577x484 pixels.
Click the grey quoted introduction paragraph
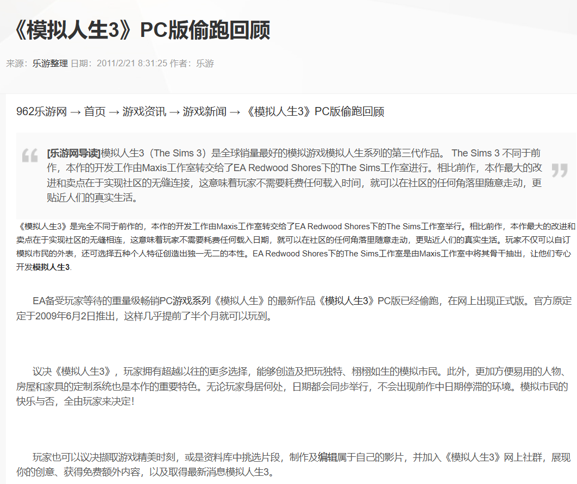pos(294,175)
